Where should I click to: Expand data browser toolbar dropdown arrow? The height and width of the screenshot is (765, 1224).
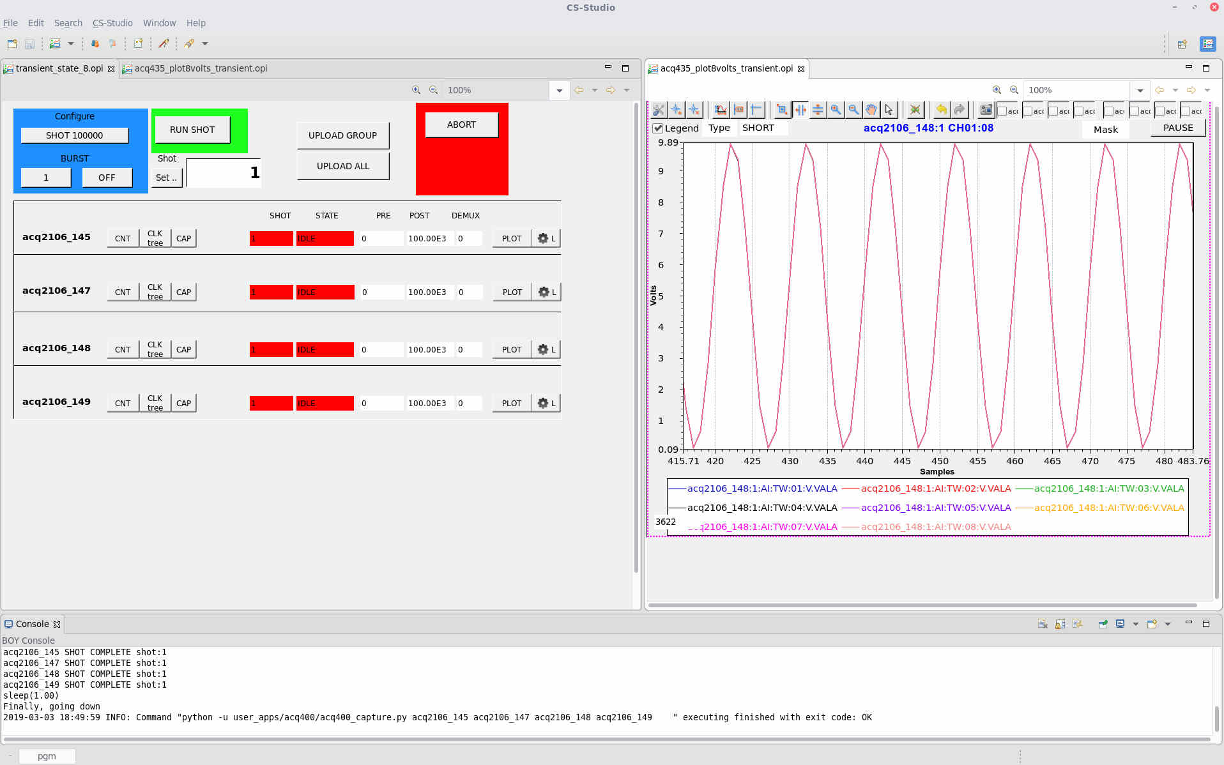coord(71,43)
